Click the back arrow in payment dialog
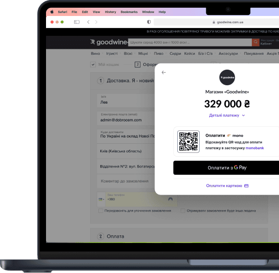The image size is (279, 273). 164,73
